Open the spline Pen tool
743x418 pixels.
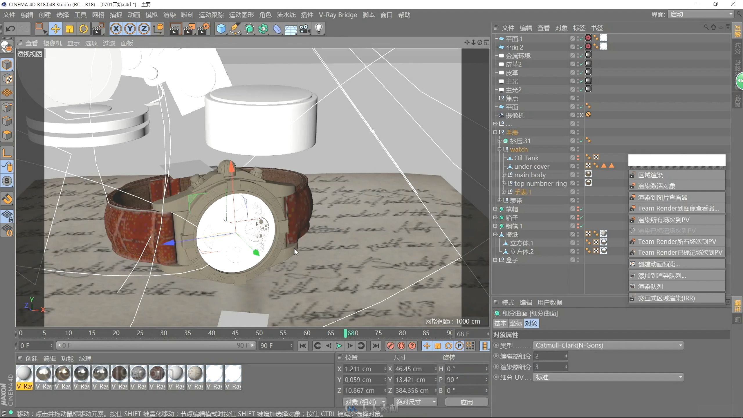coord(235,29)
